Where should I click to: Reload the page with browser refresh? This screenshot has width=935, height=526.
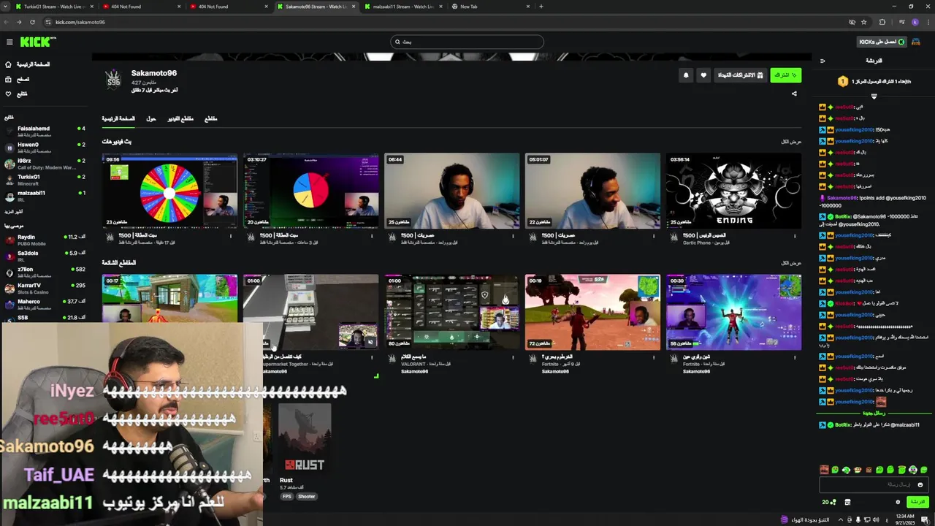pos(32,22)
